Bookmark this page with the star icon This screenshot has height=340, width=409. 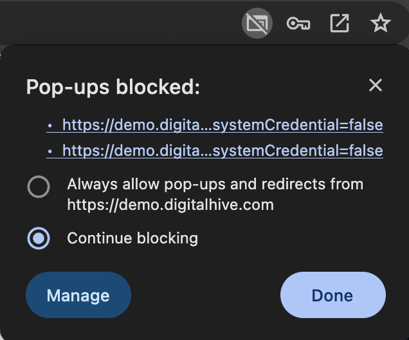(380, 23)
